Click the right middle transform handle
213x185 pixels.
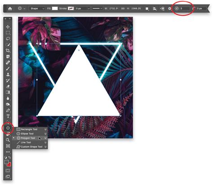click(x=121, y=80)
